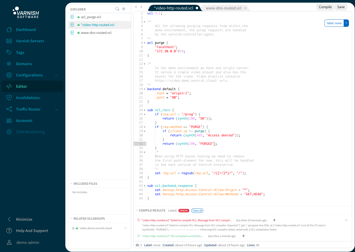
Task: Open the label: none dropdown arrow
Action: [x=346, y=23]
